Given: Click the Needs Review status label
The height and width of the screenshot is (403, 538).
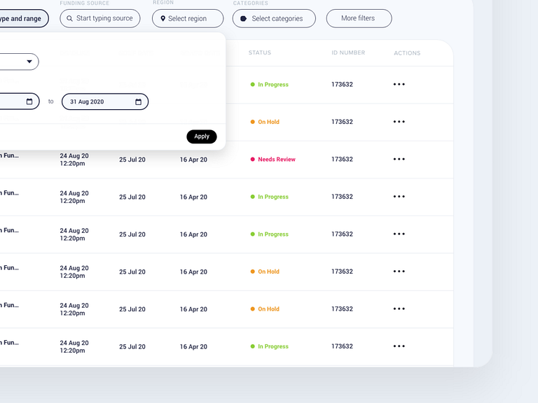Looking at the screenshot, I should (x=277, y=160).
